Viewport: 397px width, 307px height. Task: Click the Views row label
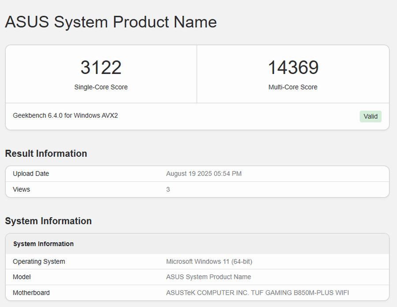pyautogui.click(x=22, y=189)
